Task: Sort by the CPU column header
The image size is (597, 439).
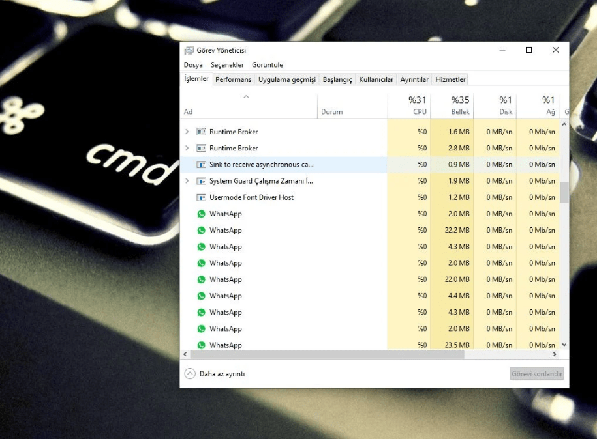Action: pos(409,106)
